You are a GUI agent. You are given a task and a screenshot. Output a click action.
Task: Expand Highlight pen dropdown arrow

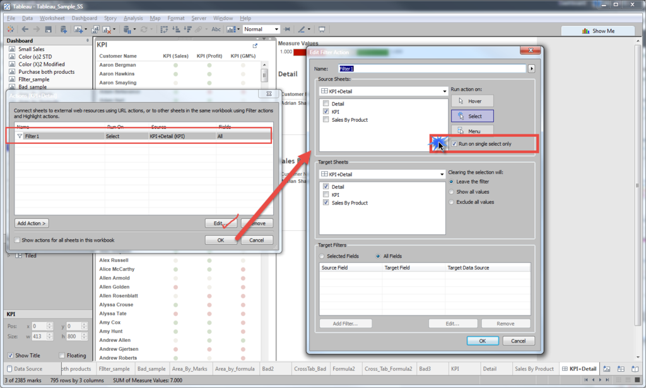(x=309, y=29)
